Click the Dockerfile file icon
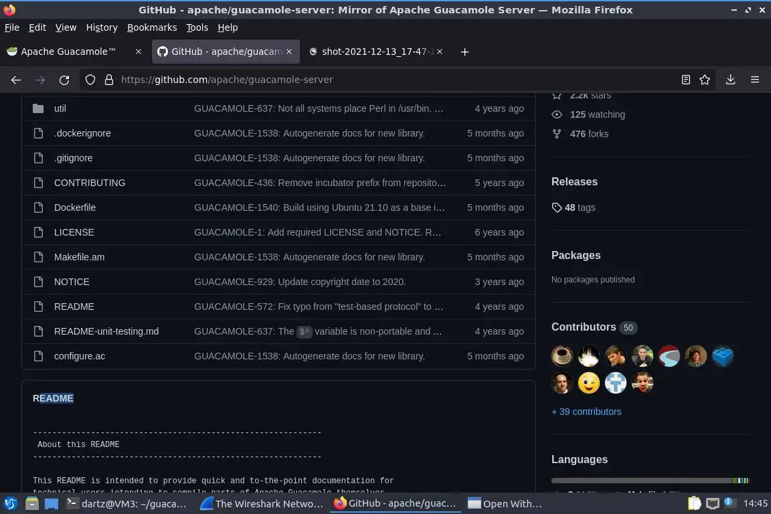The height and width of the screenshot is (514, 771). point(38,207)
